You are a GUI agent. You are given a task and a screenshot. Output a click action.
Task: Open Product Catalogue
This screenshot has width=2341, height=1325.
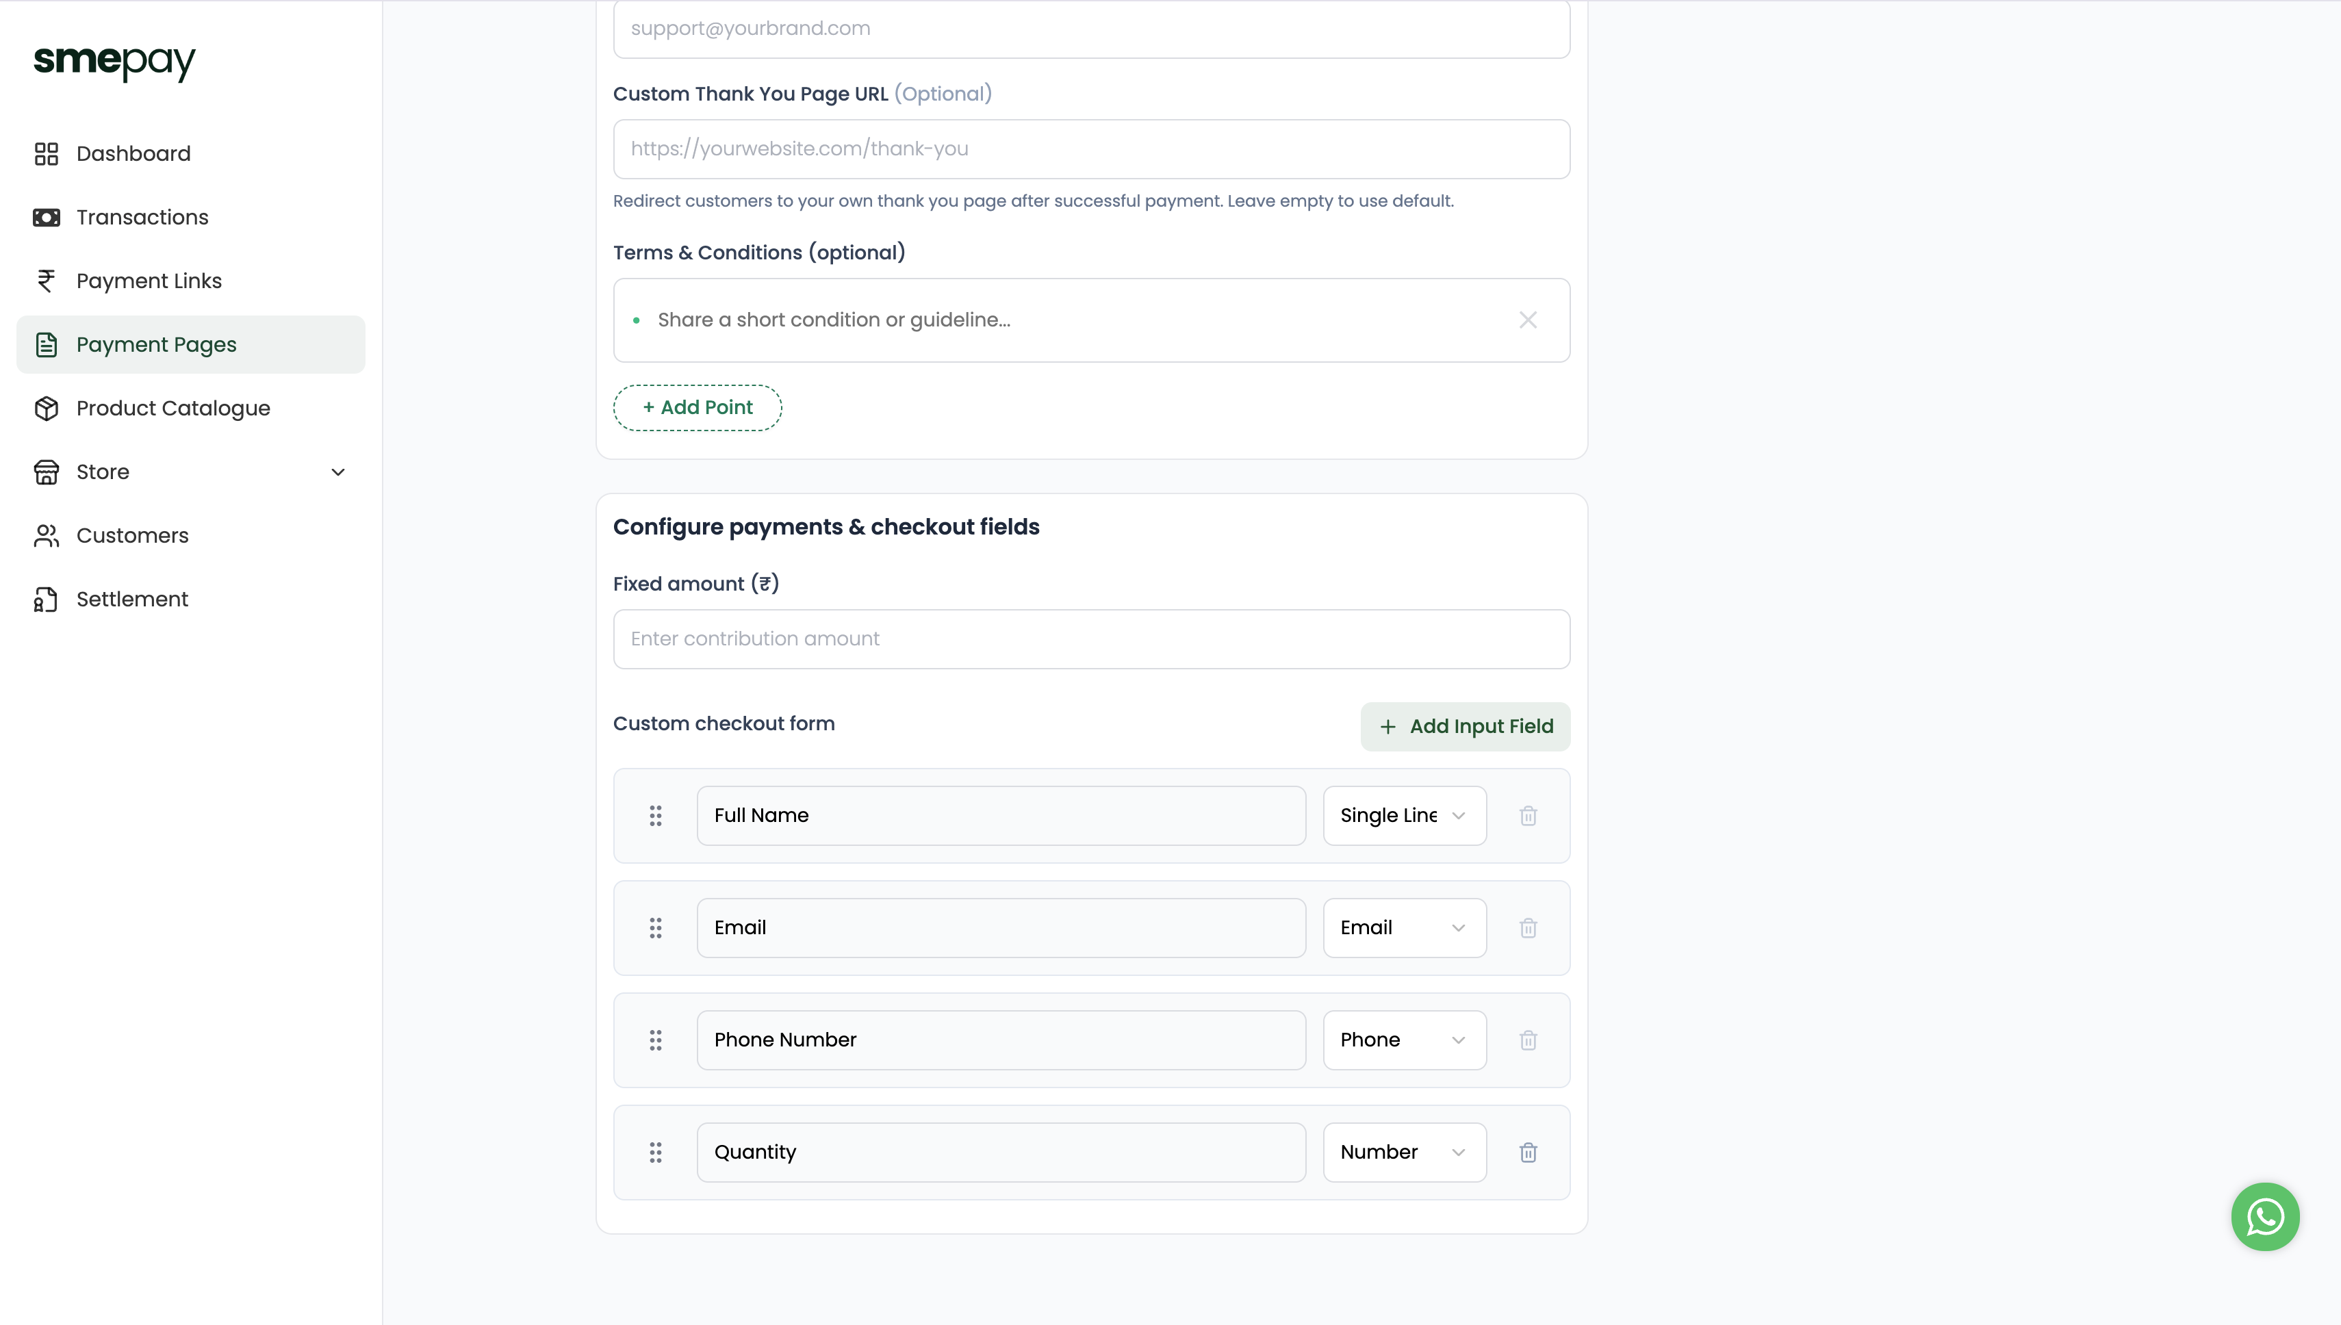[190, 409]
